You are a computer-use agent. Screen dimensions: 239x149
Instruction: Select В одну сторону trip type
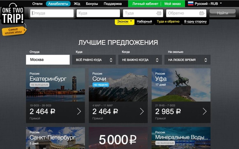pos(195,22)
